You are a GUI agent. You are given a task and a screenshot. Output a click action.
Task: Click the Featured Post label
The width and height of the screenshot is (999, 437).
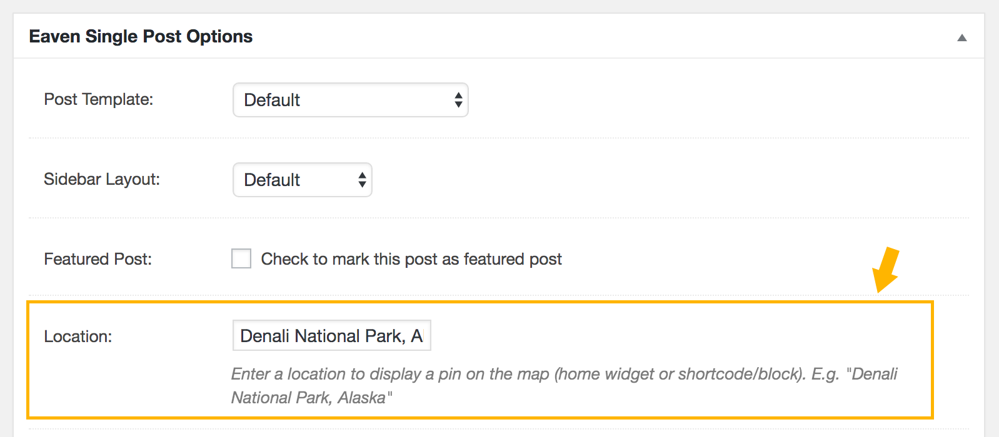pos(98,258)
